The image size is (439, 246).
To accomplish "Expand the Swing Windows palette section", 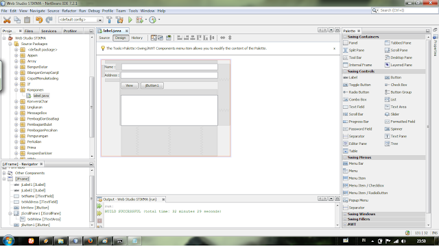I will coord(345,214).
